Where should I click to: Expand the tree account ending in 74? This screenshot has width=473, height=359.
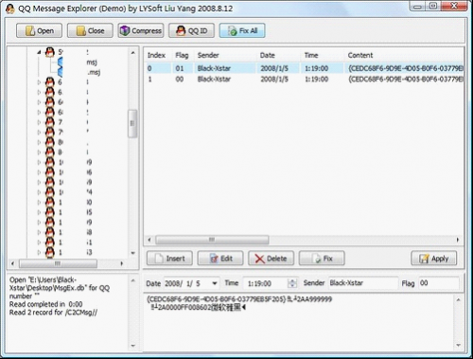point(39,192)
